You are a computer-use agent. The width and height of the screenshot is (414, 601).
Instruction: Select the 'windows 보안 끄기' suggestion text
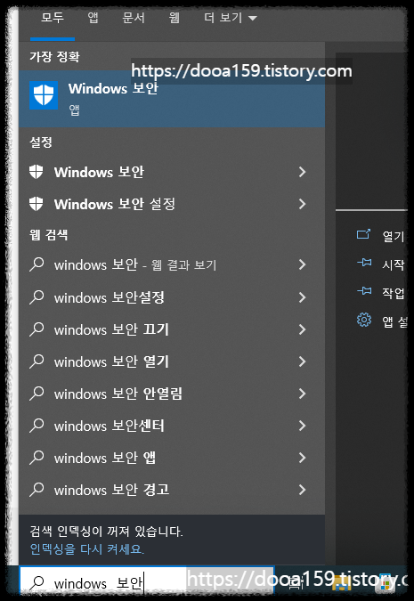pos(111,329)
